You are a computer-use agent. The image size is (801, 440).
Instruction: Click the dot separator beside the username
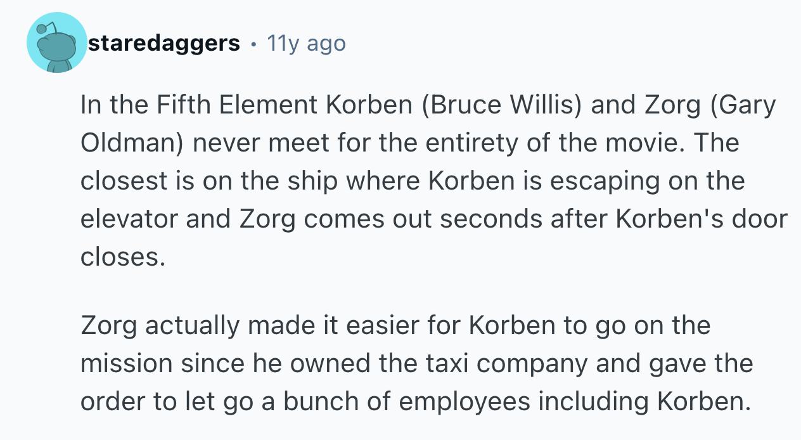(x=253, y=43)
